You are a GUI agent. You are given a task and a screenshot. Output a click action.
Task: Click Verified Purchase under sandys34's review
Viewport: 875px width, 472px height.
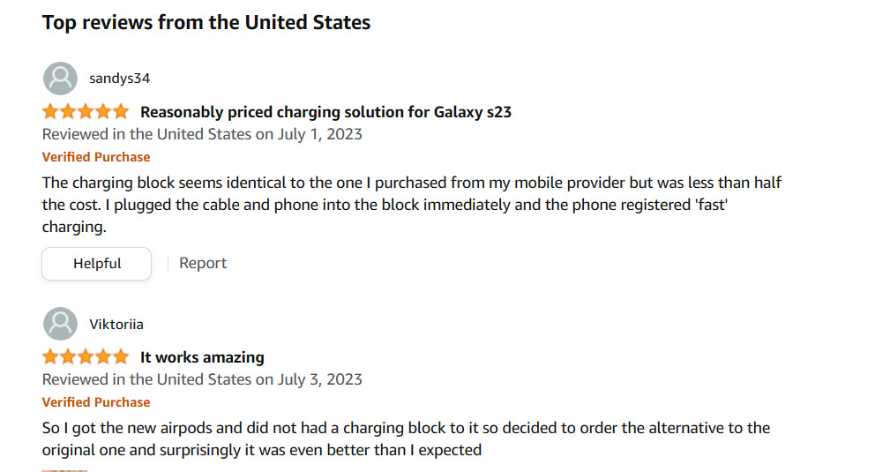pyautogui.click(x=96, y=157)
